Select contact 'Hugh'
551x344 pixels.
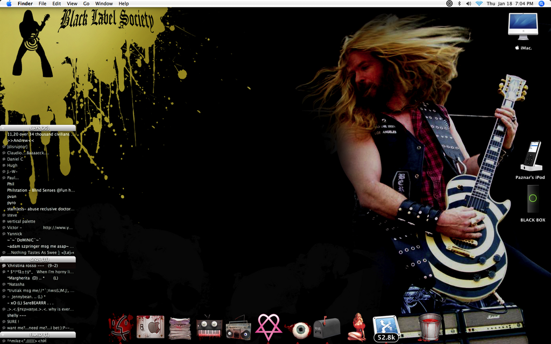38,166
